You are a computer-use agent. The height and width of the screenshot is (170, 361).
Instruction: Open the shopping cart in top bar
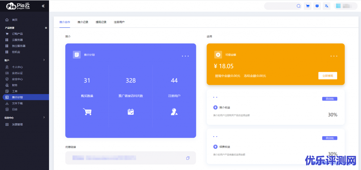(308, 6)
